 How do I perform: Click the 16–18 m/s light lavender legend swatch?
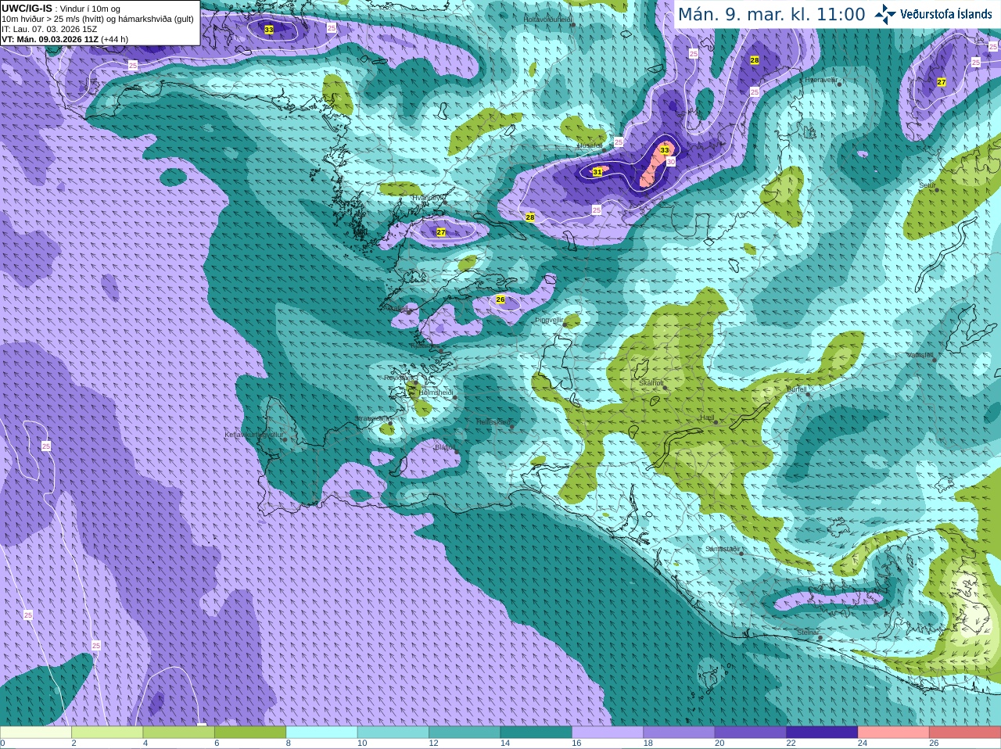pyautogui.click(x=608, y=733)
